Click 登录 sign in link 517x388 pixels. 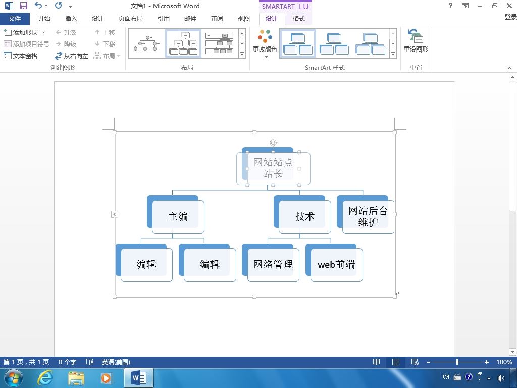[x=510, y=17]
